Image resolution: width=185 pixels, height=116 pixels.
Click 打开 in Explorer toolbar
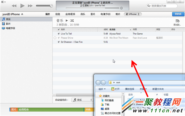(115, 89)
